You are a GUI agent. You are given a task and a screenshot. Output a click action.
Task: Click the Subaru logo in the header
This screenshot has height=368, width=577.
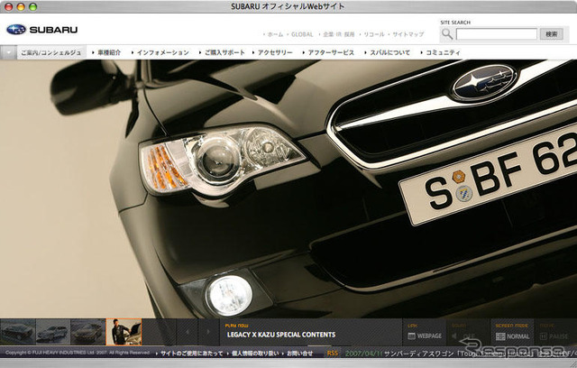point(42,30)
